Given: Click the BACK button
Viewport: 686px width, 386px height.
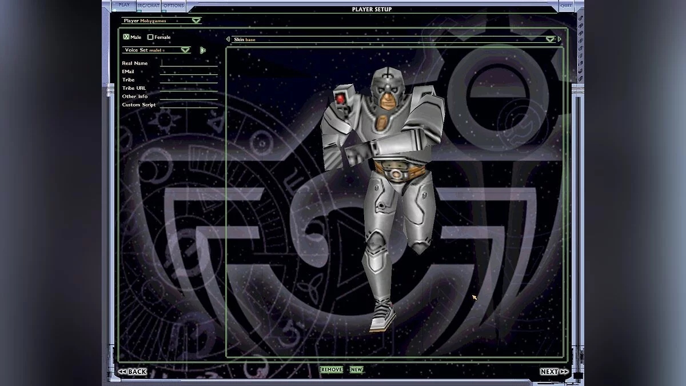Looking at the screenshot, I should (133, 372).
